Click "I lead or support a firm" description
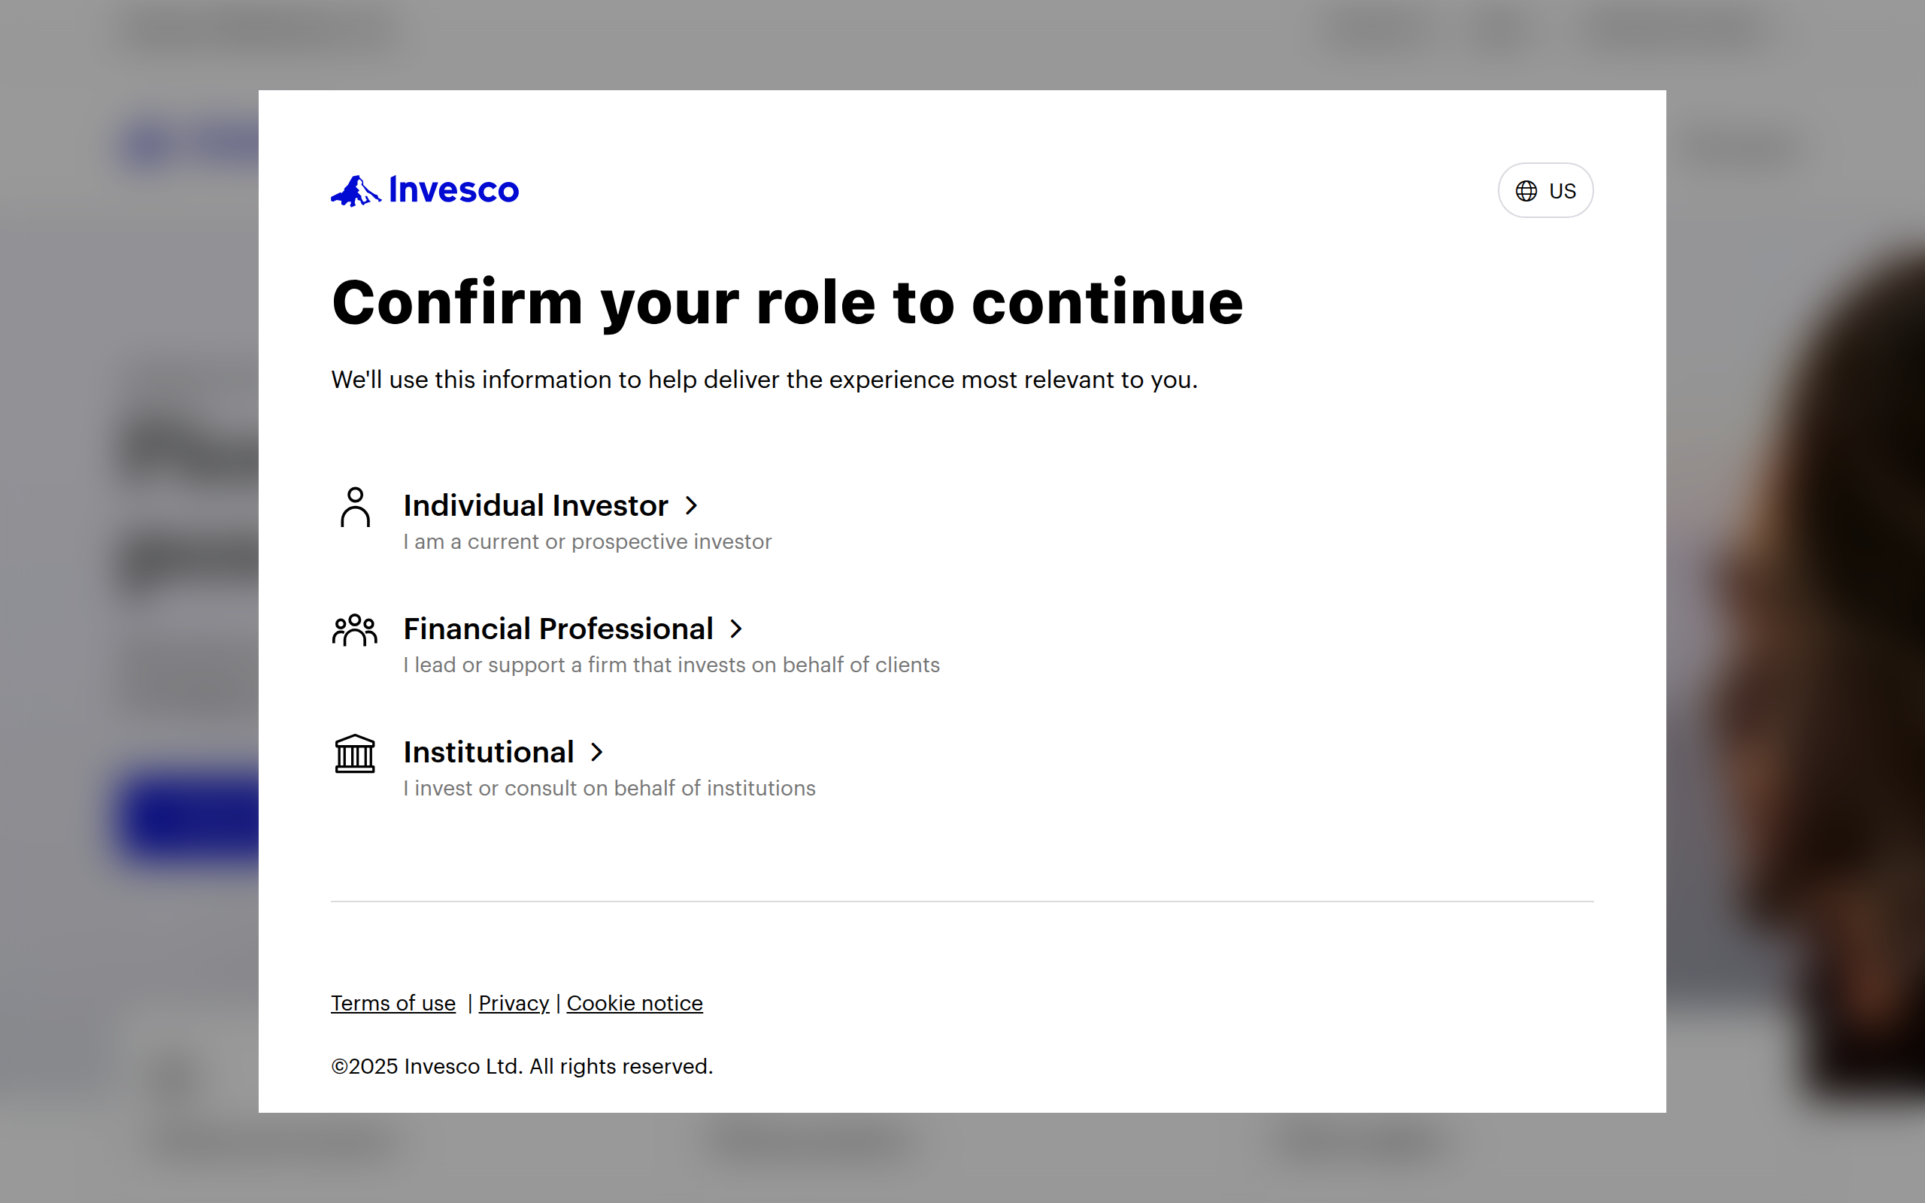Image resolution: width=1925 pixels, height=1203 pixels. (x=671, y=665)
